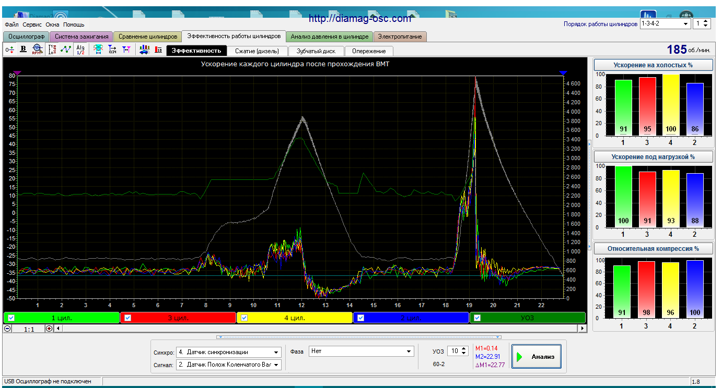Click the 185 об./мин. RPM readout
Image resolution: width=722 pixels, height=388 pixels.
pyautogui.click(x=688, y=50)
